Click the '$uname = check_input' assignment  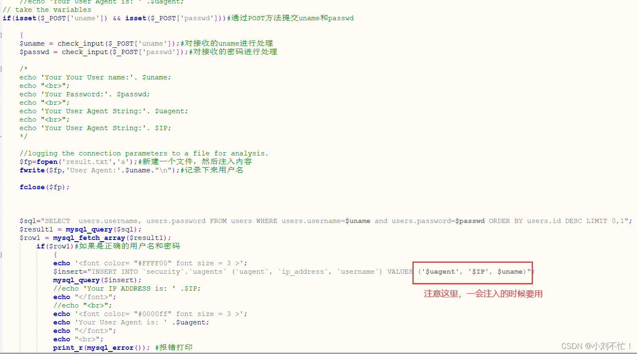[100, 44]
